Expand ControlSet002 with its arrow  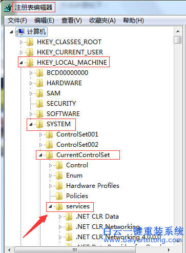(x=40, y=145)
